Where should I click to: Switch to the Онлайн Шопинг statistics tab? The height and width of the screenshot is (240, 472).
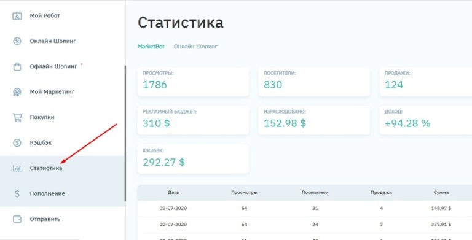[195, 47]
